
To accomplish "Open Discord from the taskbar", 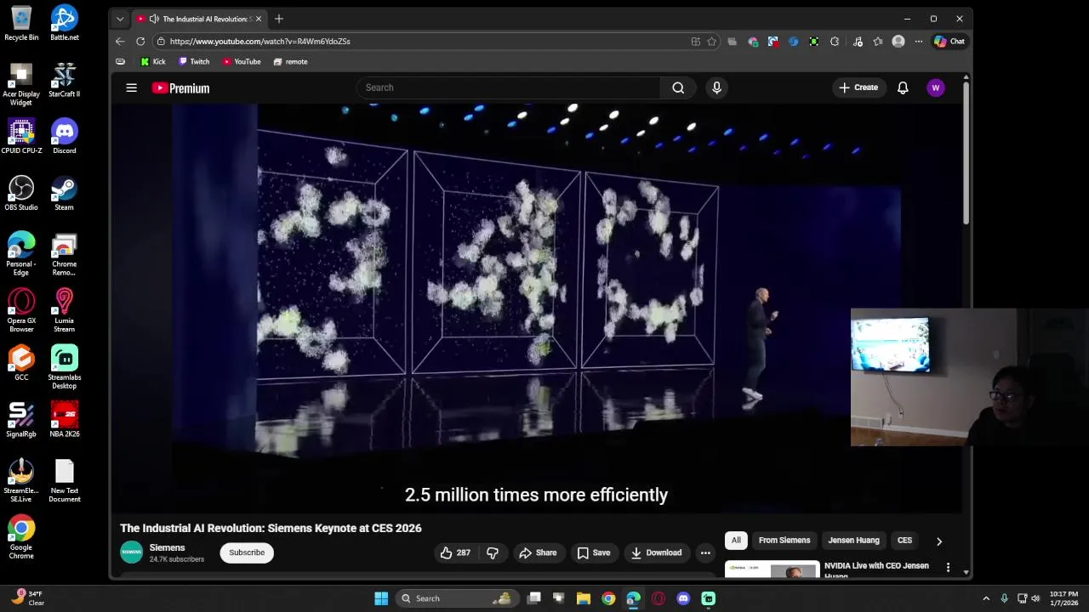I will (683, 598).
